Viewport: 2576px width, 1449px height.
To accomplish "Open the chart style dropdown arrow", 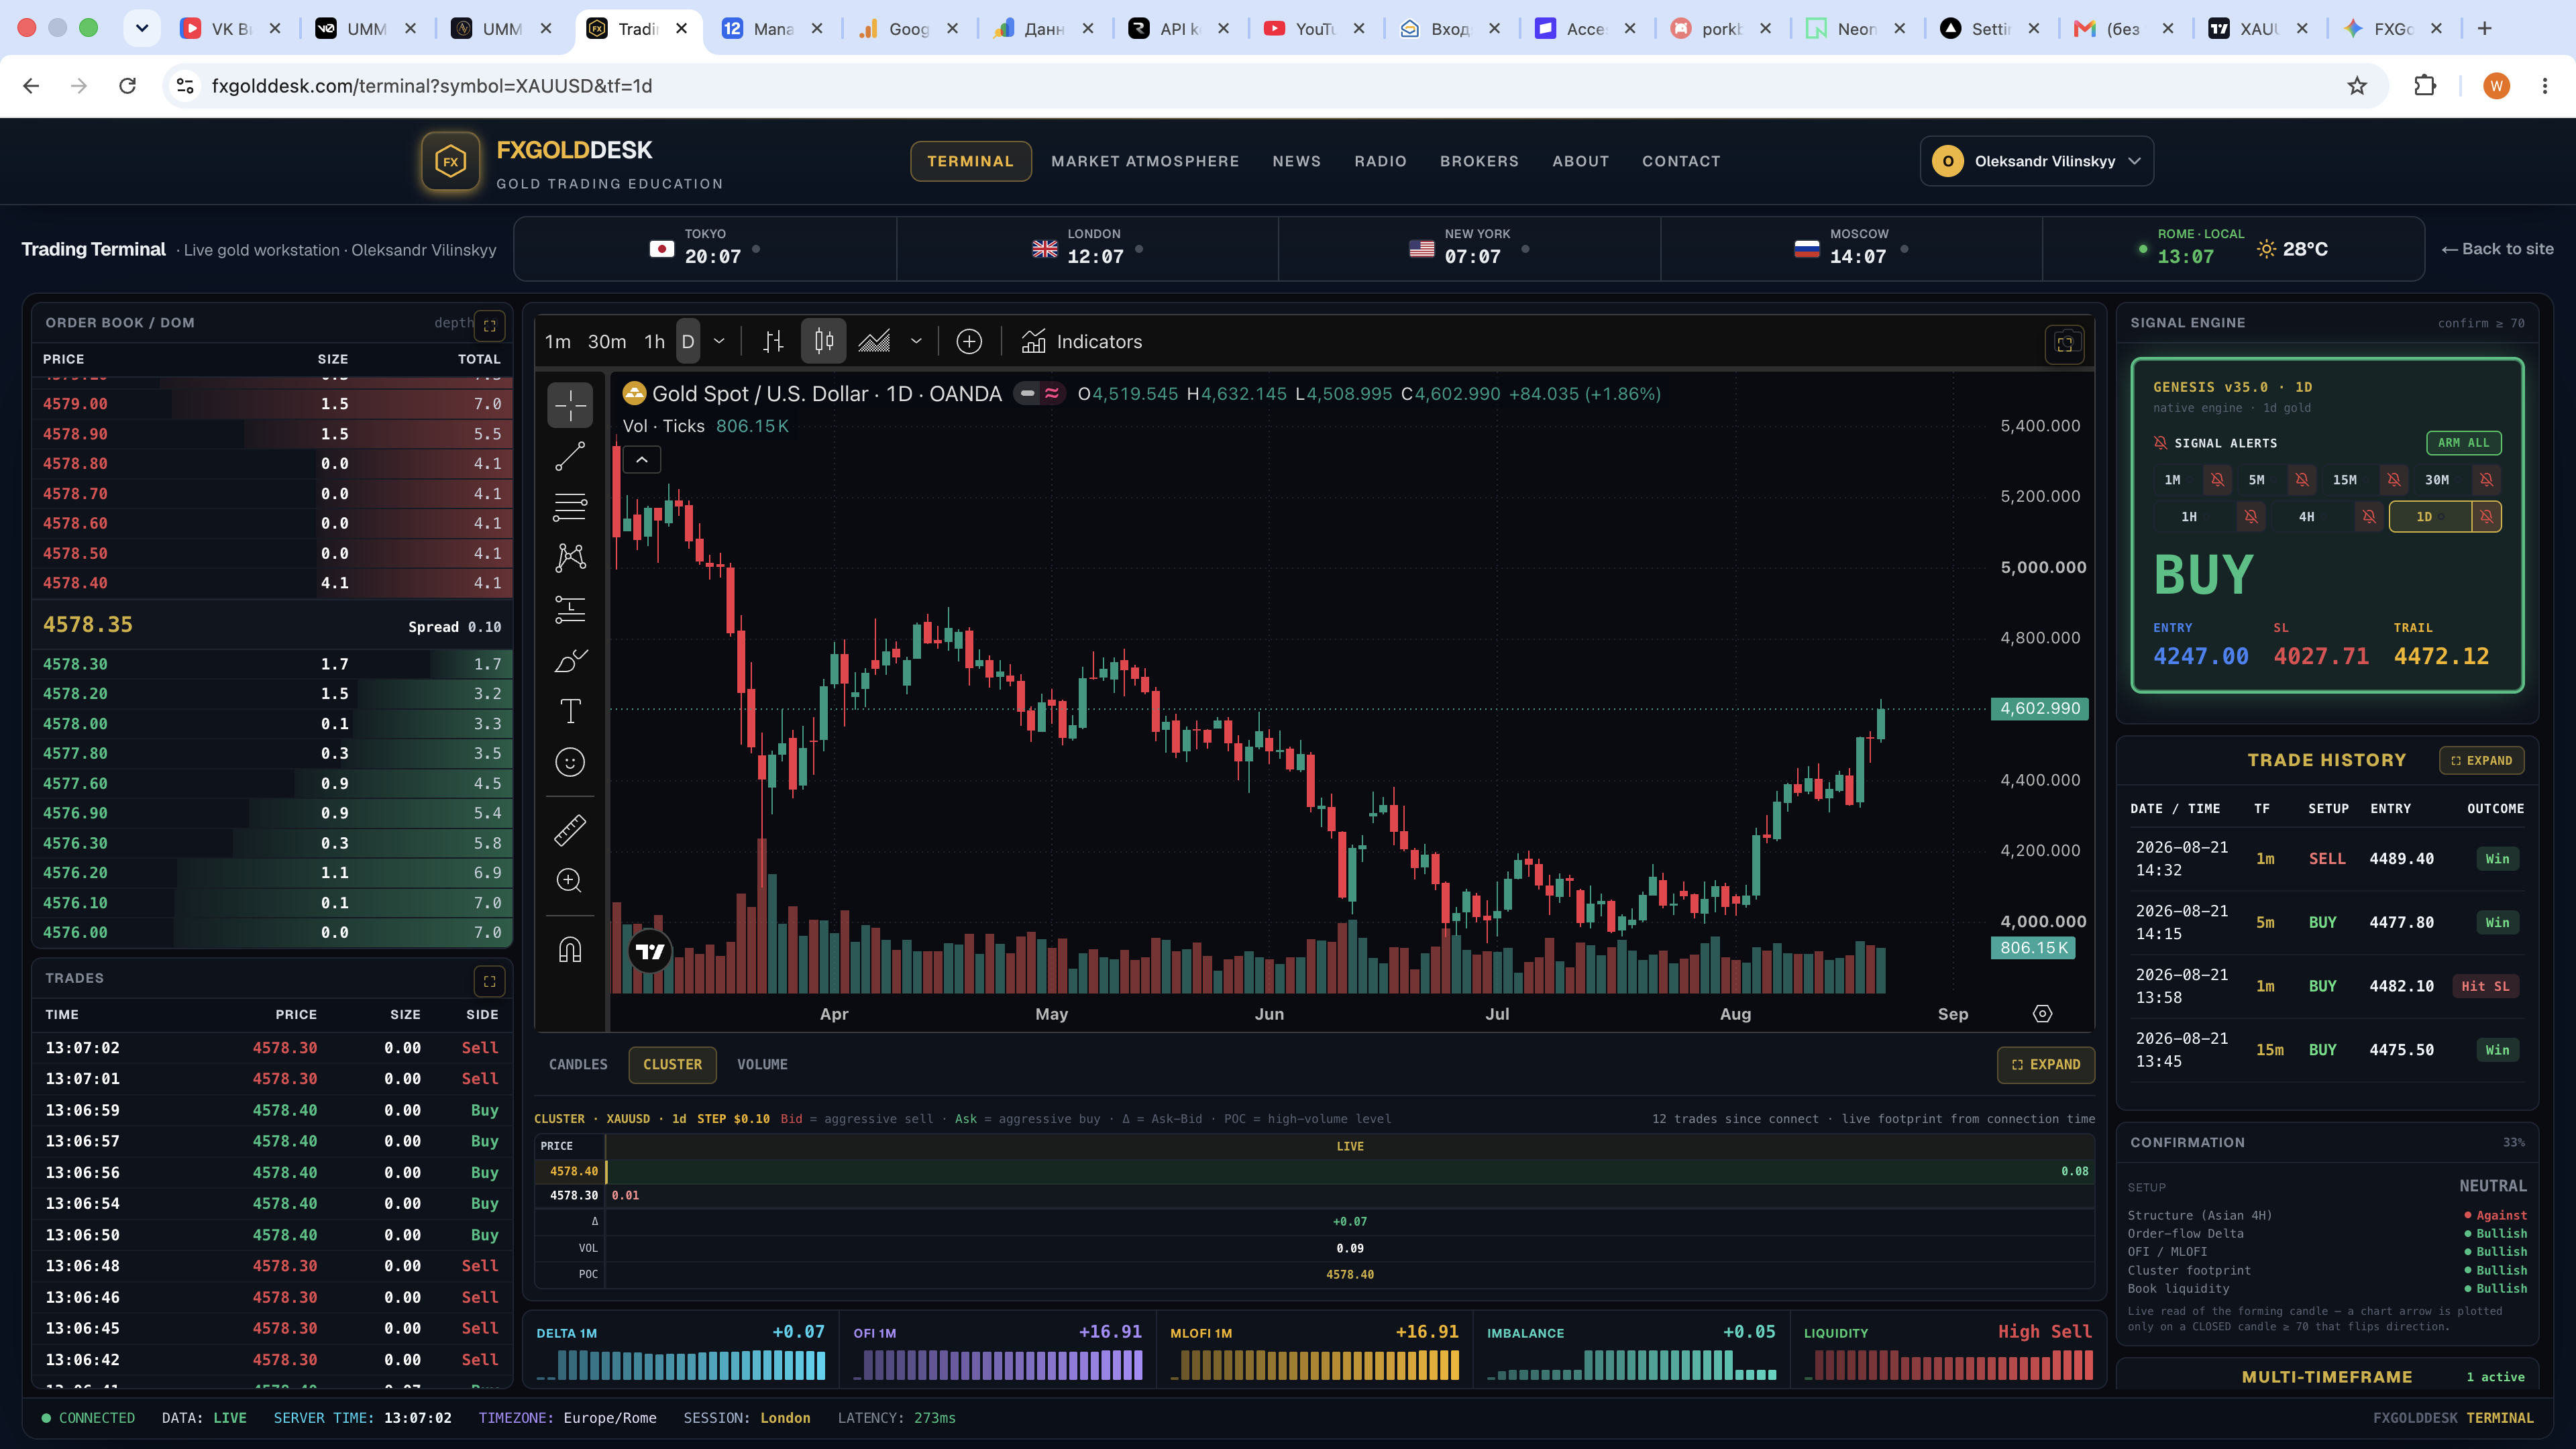I will point(916,342).
